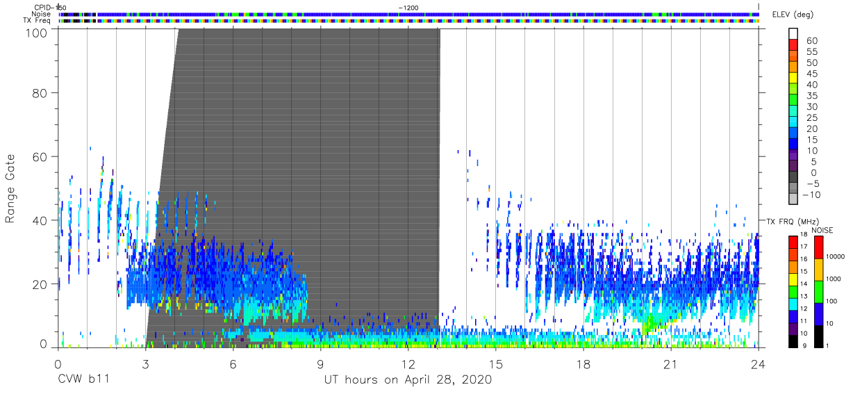
Task: Select x-axis tick label '21'
Action: [x=670, y=364]
